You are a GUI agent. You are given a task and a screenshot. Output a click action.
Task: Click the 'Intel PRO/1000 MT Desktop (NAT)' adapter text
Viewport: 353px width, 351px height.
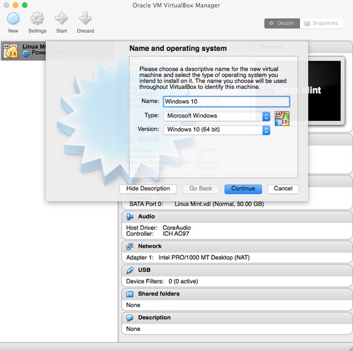[204, 258]
